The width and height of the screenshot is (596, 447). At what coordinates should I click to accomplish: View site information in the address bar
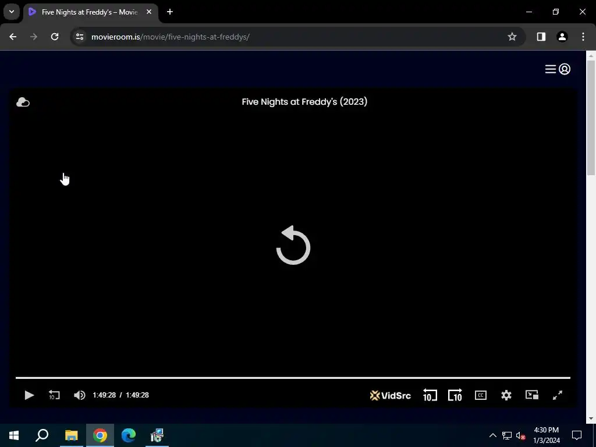pos(80,37)
